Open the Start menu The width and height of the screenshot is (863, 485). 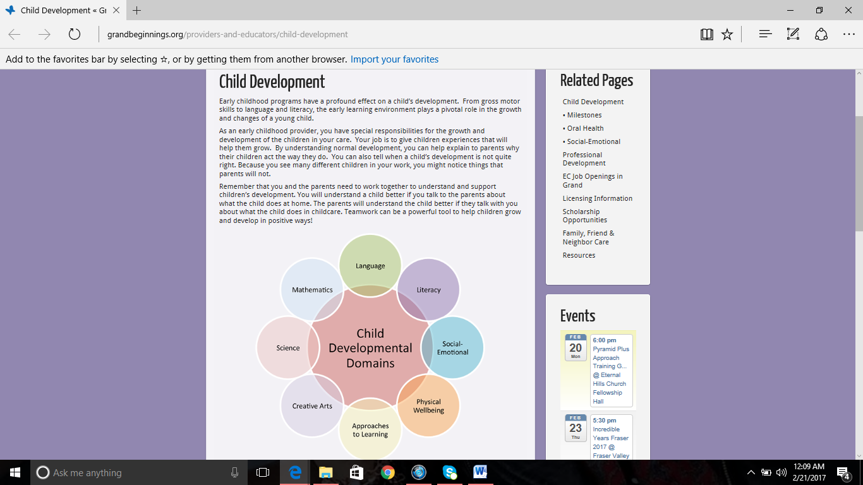coord(14,471)
